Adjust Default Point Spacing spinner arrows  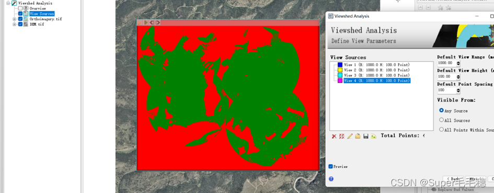(458, 90)
